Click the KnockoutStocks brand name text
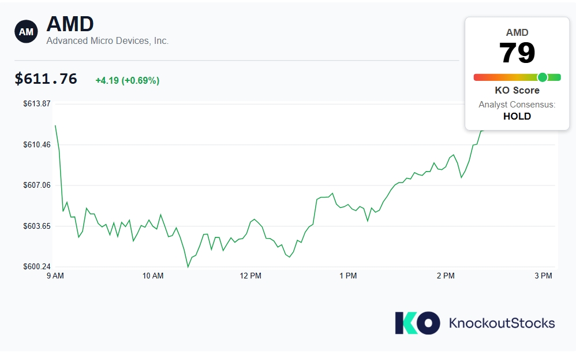Image resolution: width=576 pixels, height=353 pixels. point(502,323)
